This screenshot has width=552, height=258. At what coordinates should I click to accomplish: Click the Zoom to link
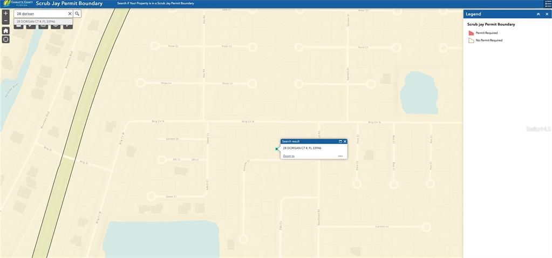pyautogui.click(x=289, y=156)
